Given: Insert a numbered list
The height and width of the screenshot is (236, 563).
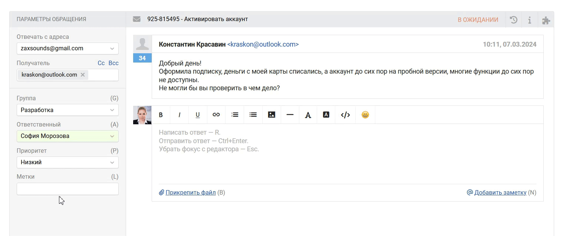Looking at the screenshot, I should tap(235, 115).
